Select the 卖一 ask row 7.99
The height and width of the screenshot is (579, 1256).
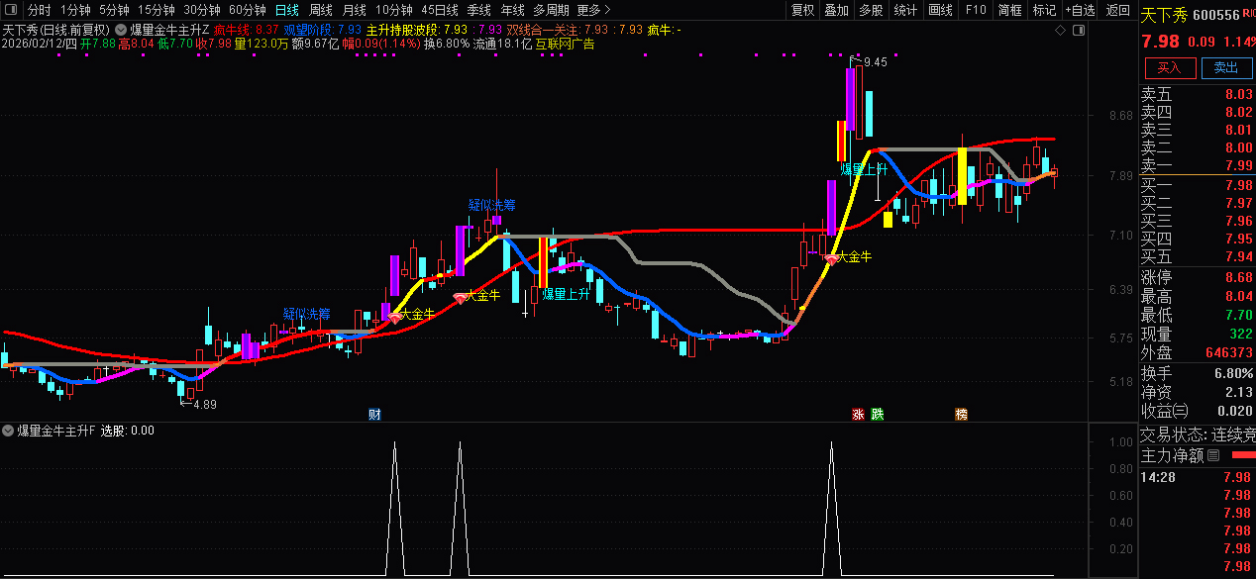1198,165
